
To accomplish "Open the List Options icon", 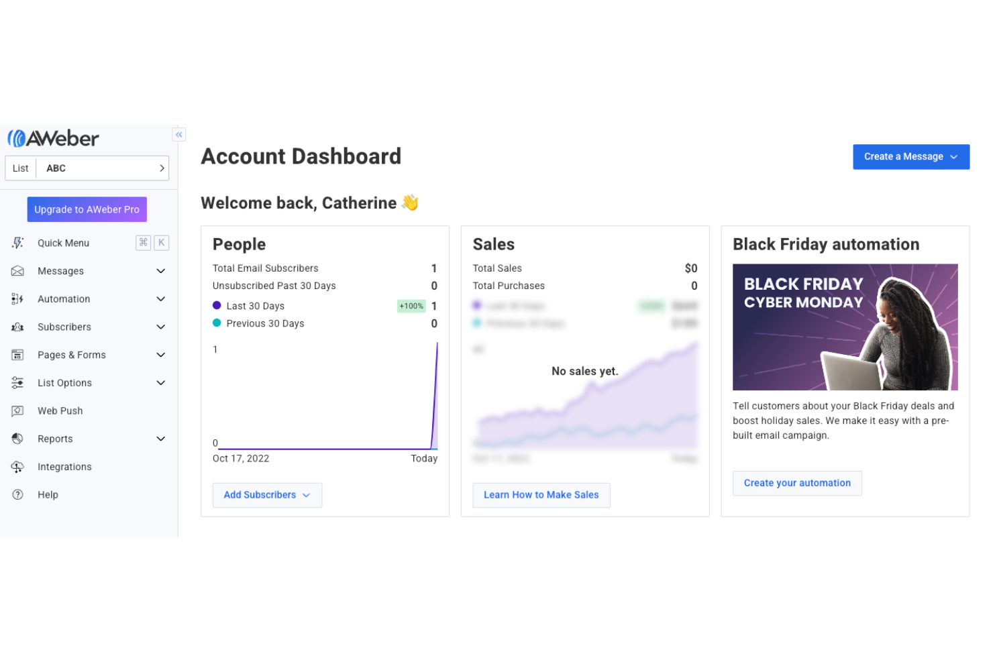I will tap(17, 382).
